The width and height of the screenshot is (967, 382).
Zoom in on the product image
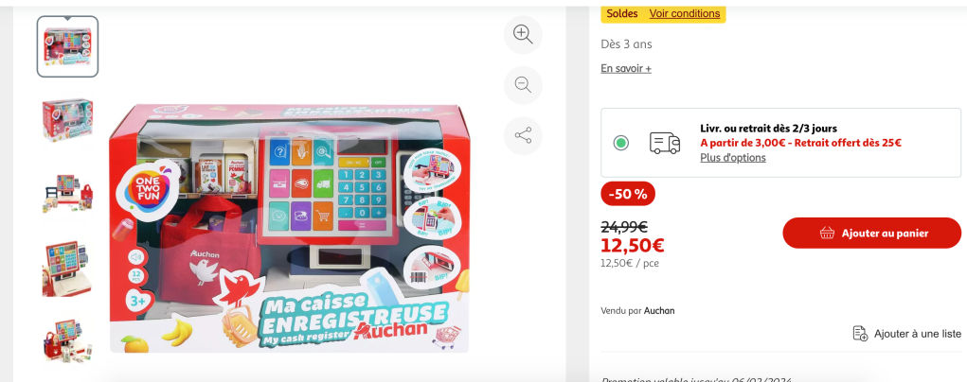point(523,34)
